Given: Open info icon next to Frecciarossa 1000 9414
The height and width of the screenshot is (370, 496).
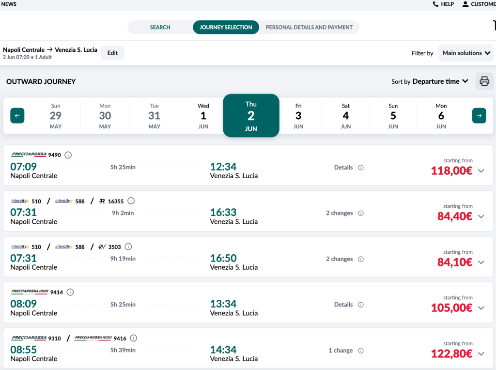Looking at the screenshot, I should pos(70,292).
